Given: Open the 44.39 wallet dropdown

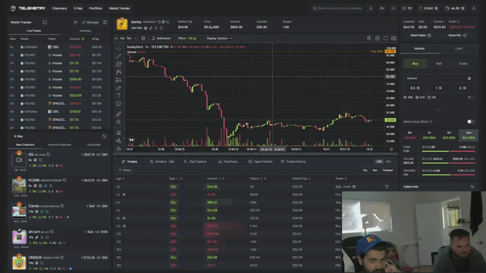Looking at the screenshot, I should click(454, 8).
